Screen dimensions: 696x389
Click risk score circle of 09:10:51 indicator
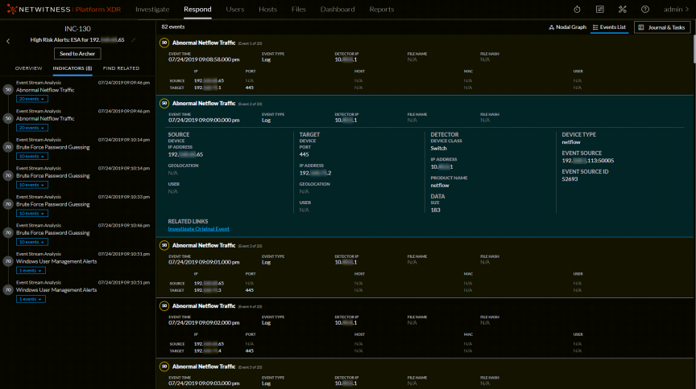(8, 290)
